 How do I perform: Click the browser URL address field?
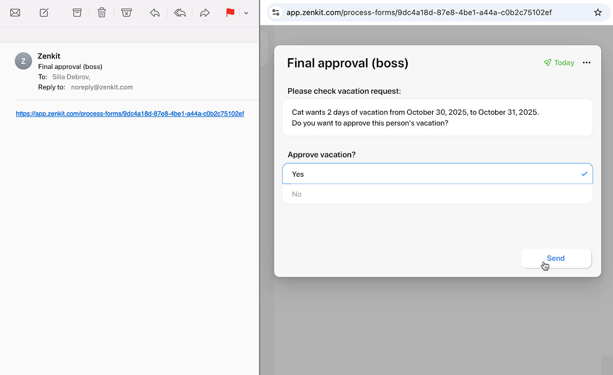420,12
